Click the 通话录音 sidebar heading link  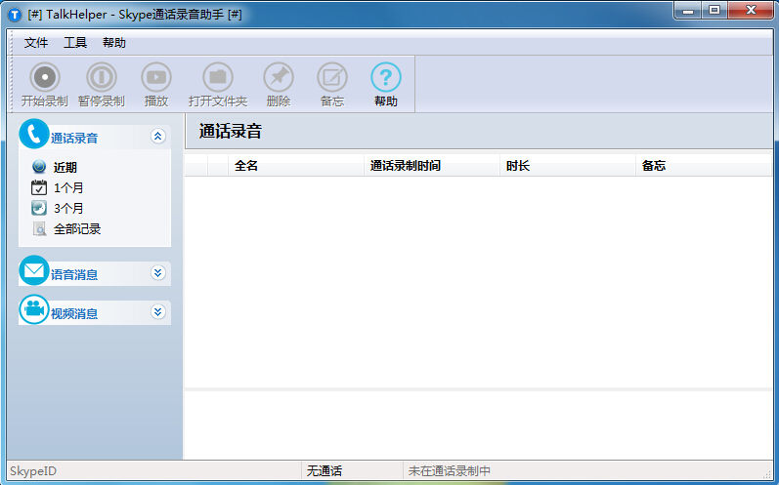click(74, 139)
